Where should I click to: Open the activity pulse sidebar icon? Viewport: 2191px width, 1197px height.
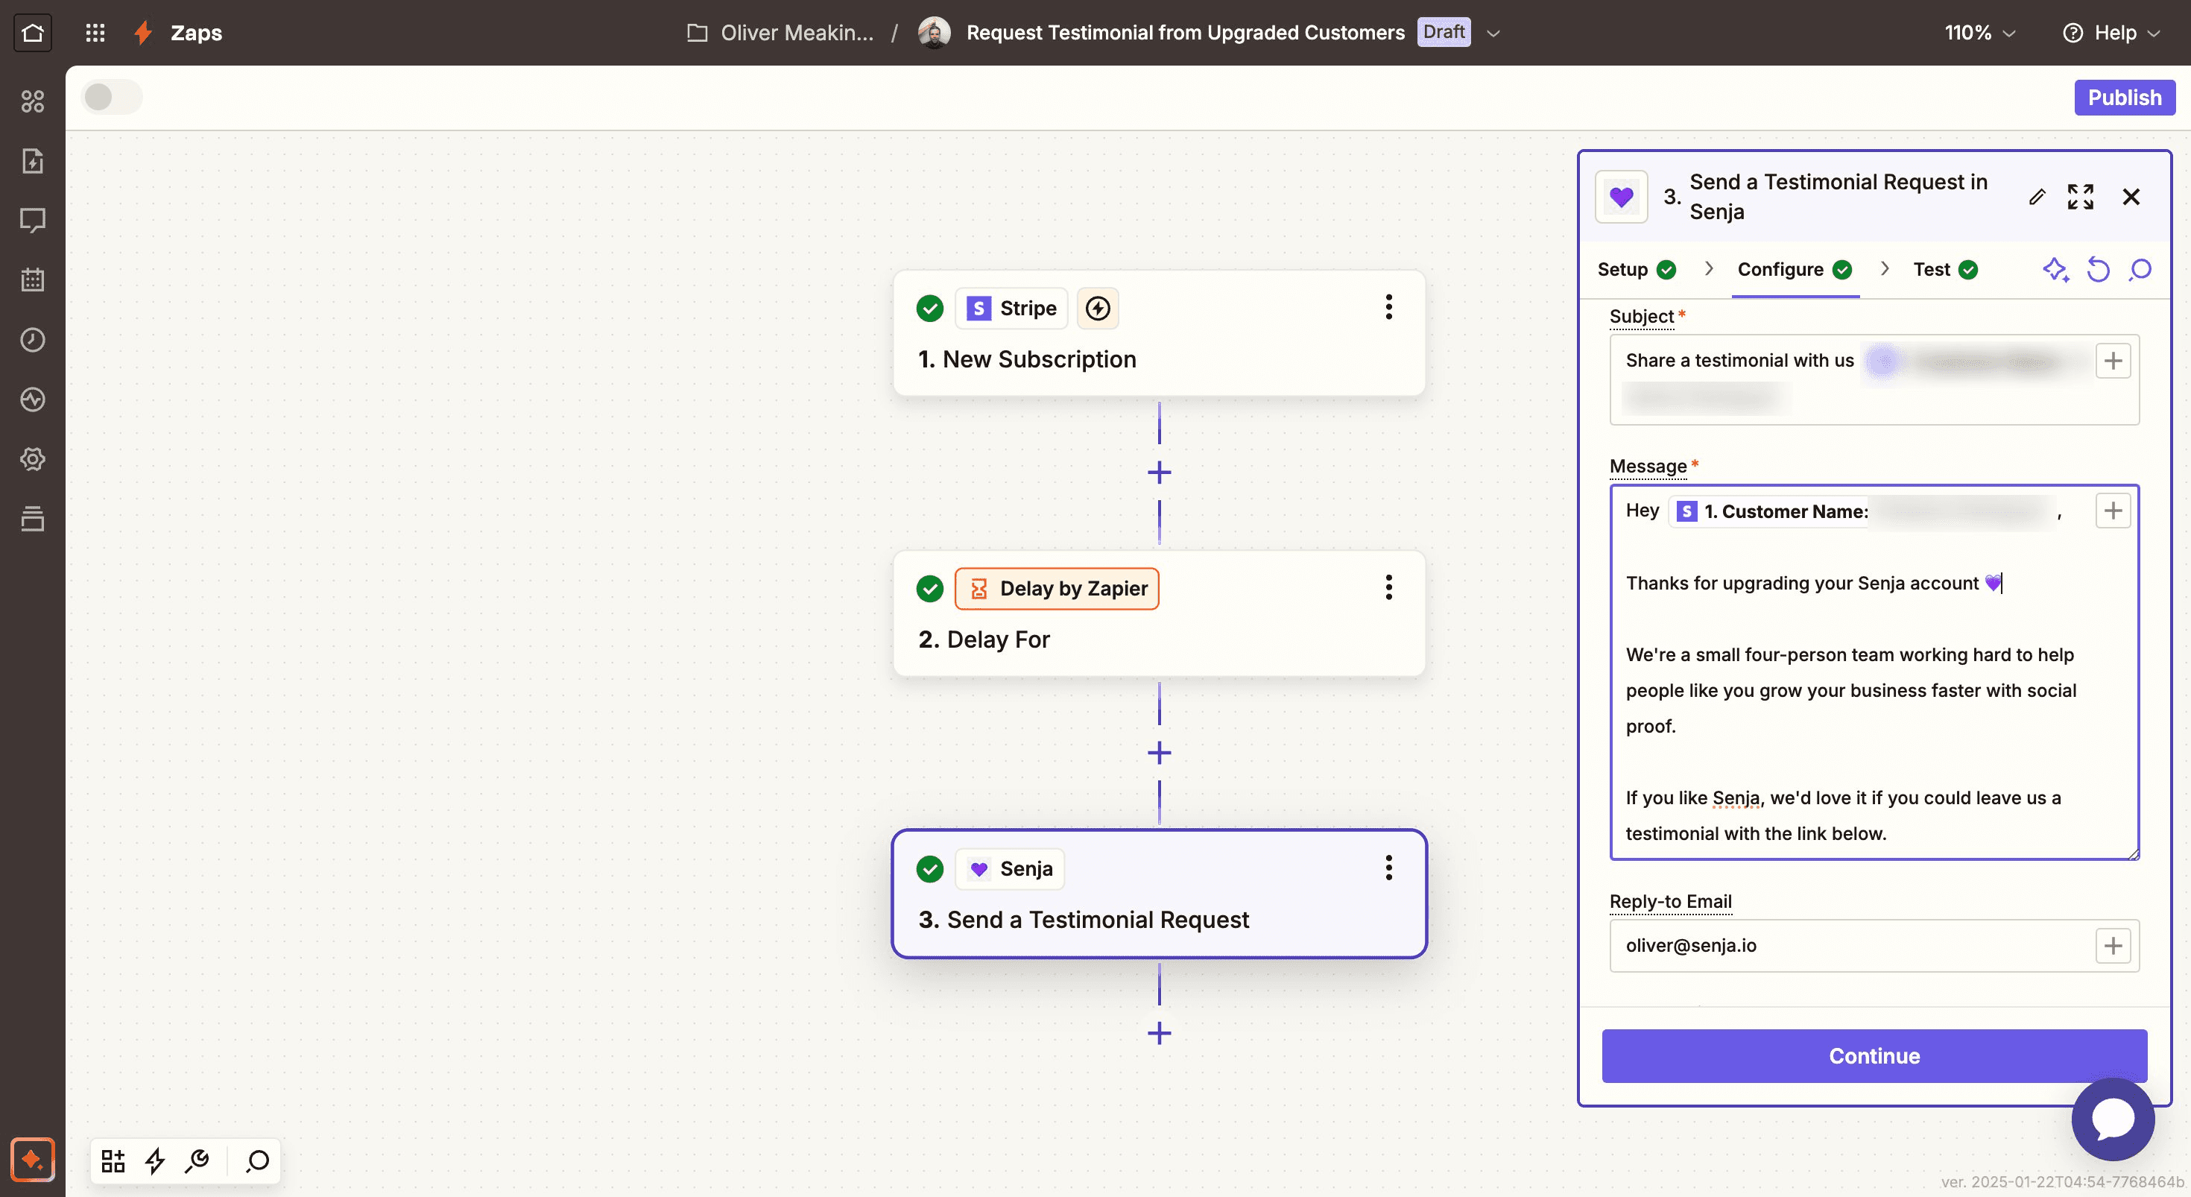(32, 399)
